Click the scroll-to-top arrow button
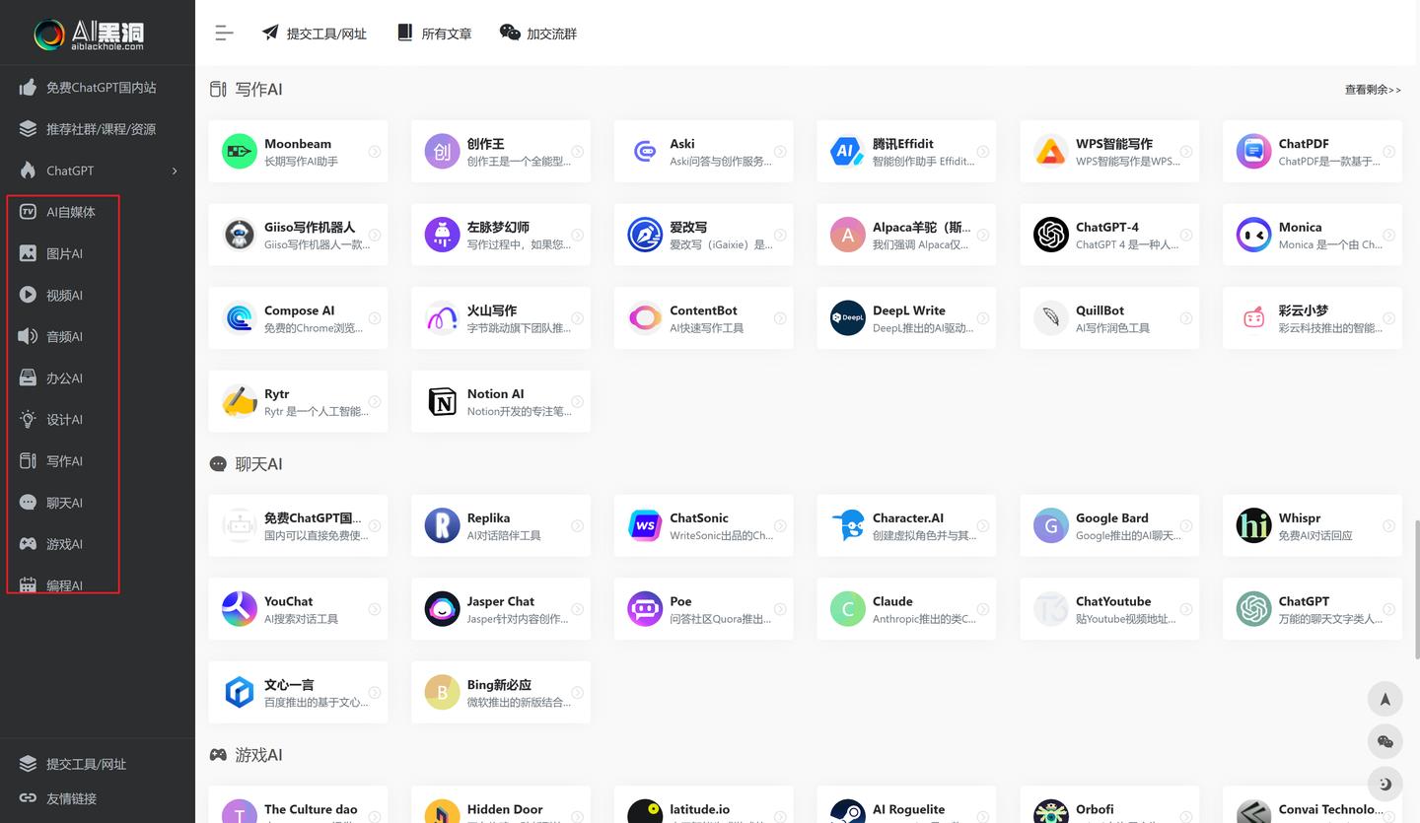 1384,699
